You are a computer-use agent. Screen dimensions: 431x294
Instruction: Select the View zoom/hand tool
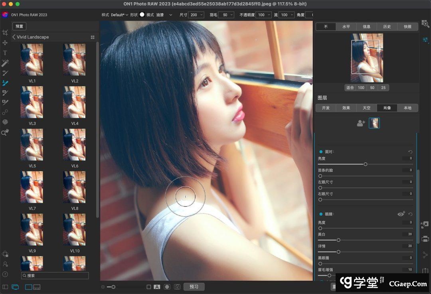5,132
